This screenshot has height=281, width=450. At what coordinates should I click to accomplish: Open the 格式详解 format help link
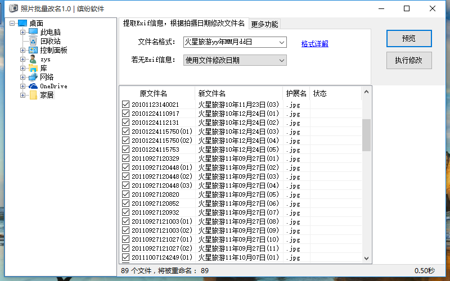315,44
